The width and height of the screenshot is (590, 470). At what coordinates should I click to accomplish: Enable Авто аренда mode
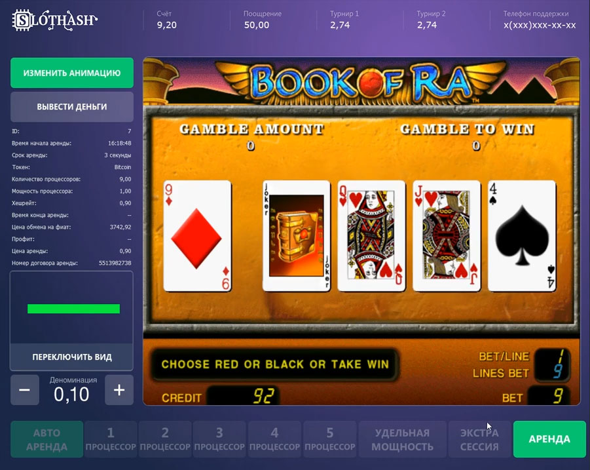pos(46,439)
